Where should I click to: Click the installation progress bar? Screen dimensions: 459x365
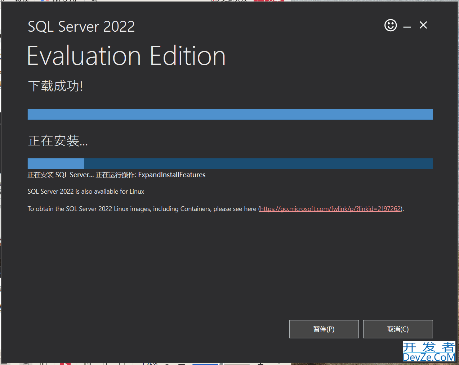tap(230, 163)
